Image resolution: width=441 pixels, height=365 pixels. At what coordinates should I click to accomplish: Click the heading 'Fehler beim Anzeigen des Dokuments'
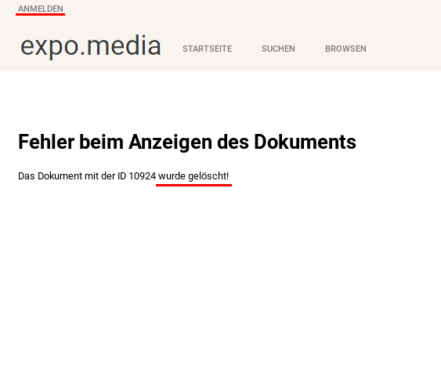187,142
